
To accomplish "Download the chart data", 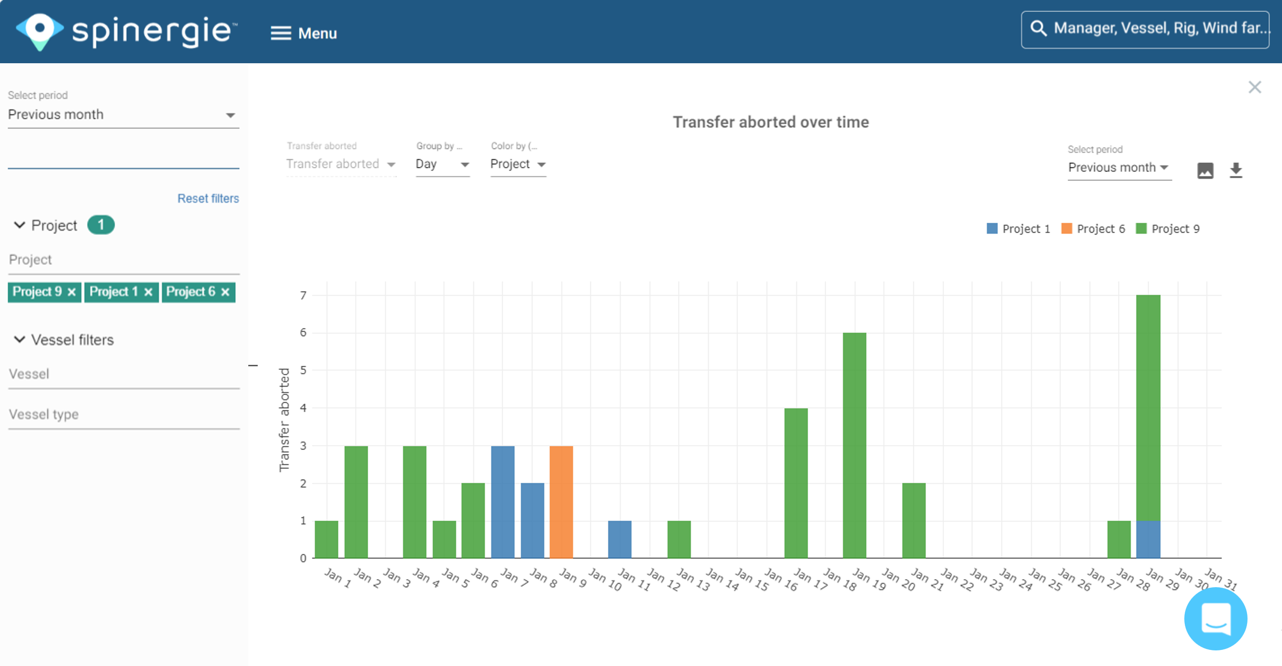I will click(1236, 170).
